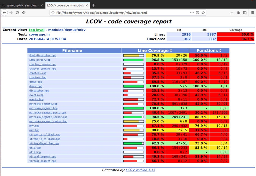Click the browser back button
Screen dimensions: 256x176
(4, 13)
